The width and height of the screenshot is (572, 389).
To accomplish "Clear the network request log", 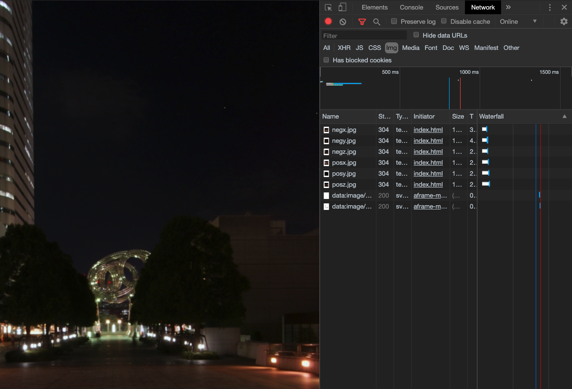I will [343, 21].
